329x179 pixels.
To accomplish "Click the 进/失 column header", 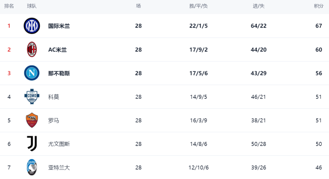I will [x=258, y=6].
